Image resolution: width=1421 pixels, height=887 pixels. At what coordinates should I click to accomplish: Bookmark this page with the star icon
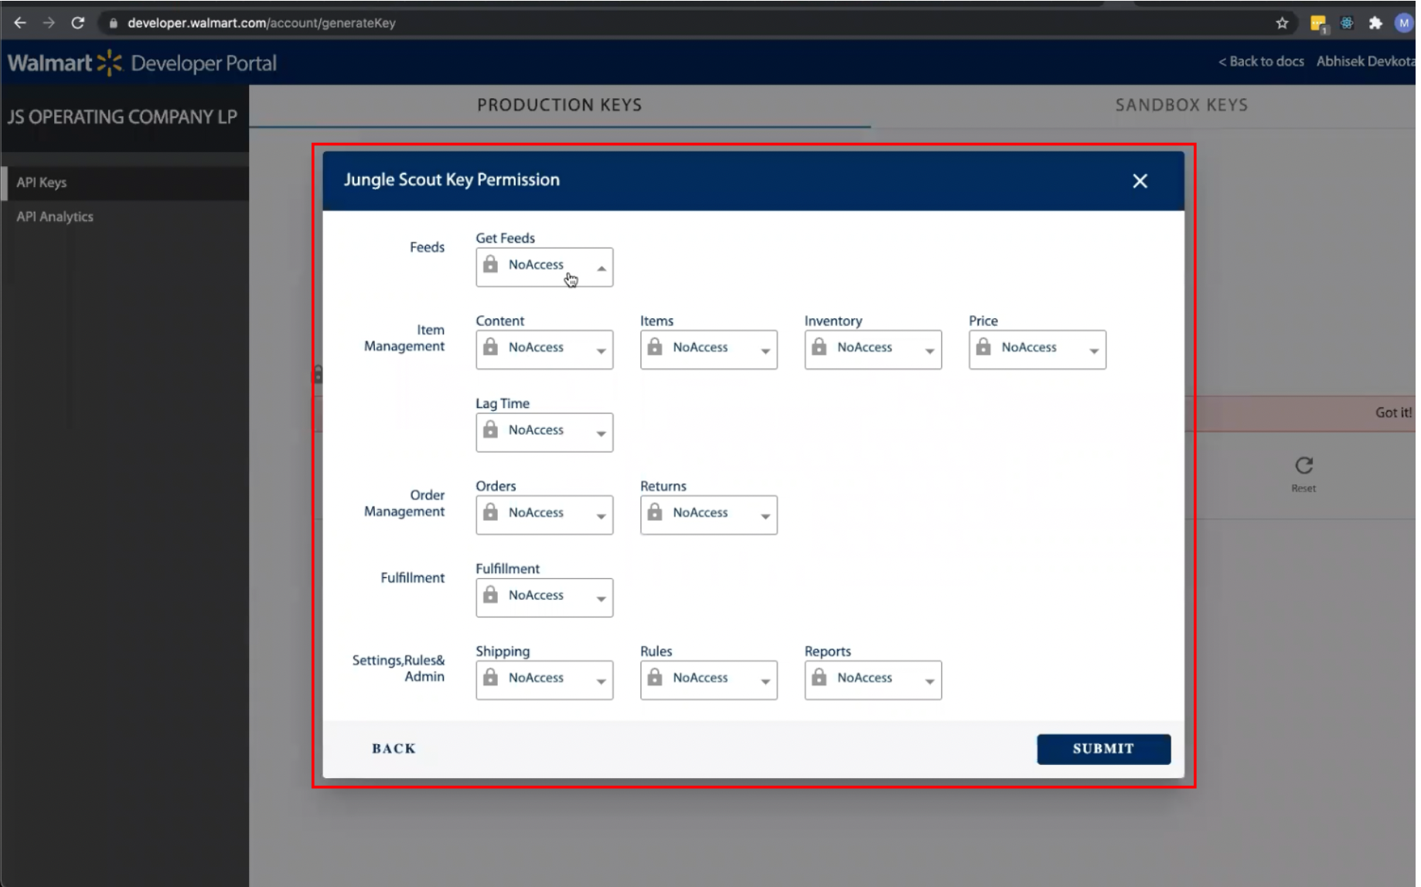coord(1282,23)
